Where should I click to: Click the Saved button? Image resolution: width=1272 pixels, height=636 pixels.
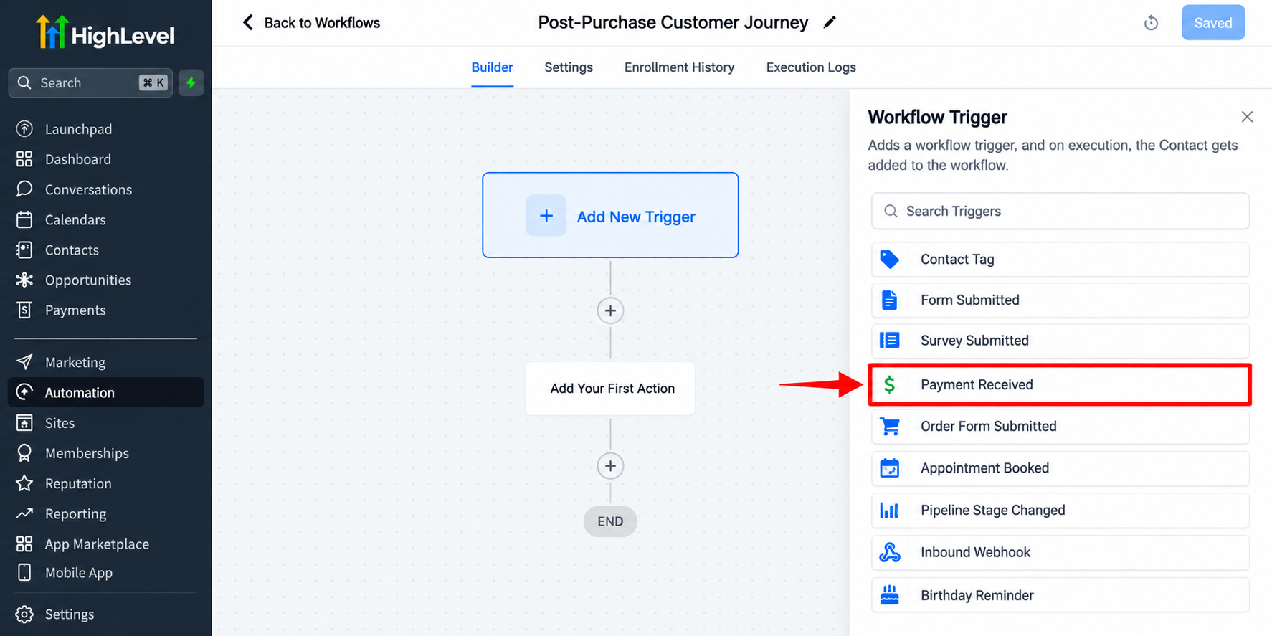point(1213,23)
